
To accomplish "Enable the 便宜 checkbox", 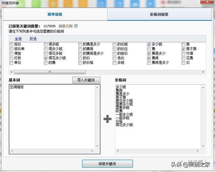I will 11,53.
